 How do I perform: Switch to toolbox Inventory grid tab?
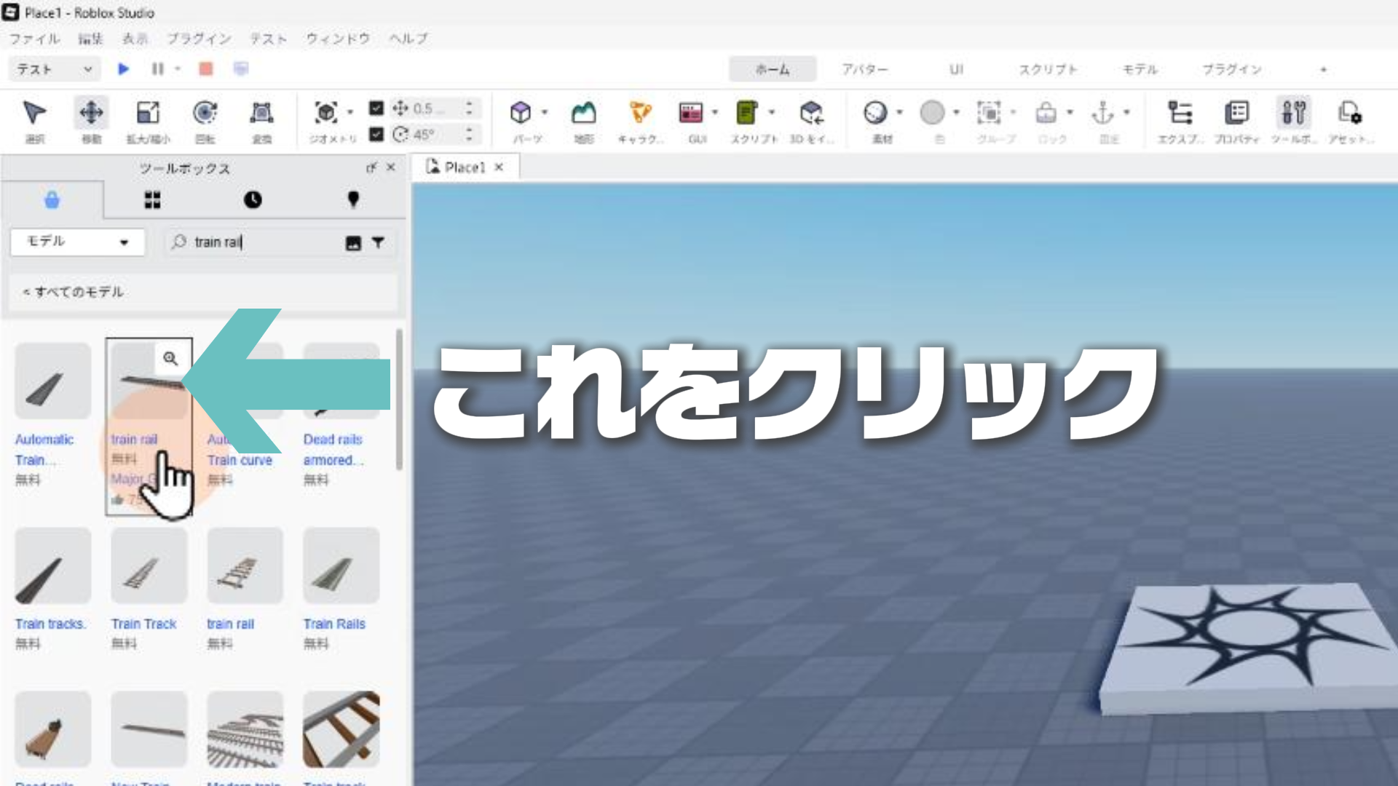click(152, 200)
